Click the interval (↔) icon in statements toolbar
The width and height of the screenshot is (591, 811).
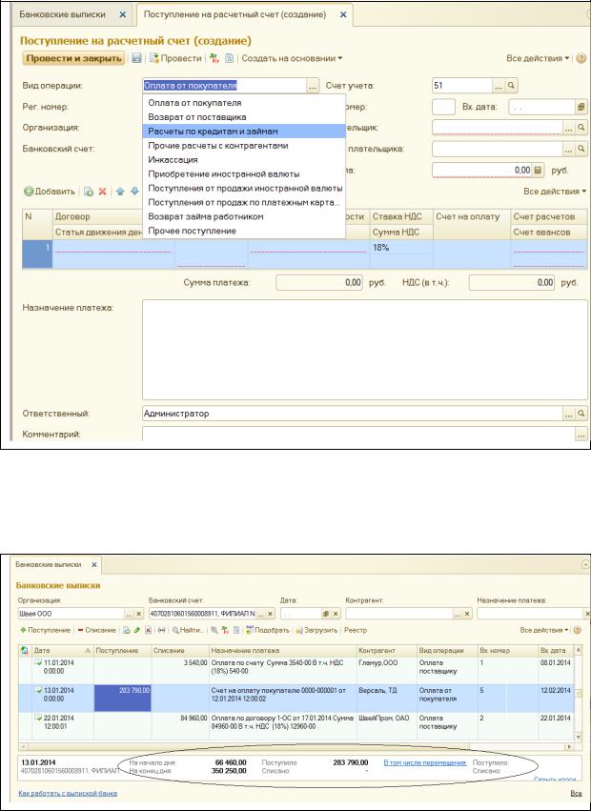162,631
